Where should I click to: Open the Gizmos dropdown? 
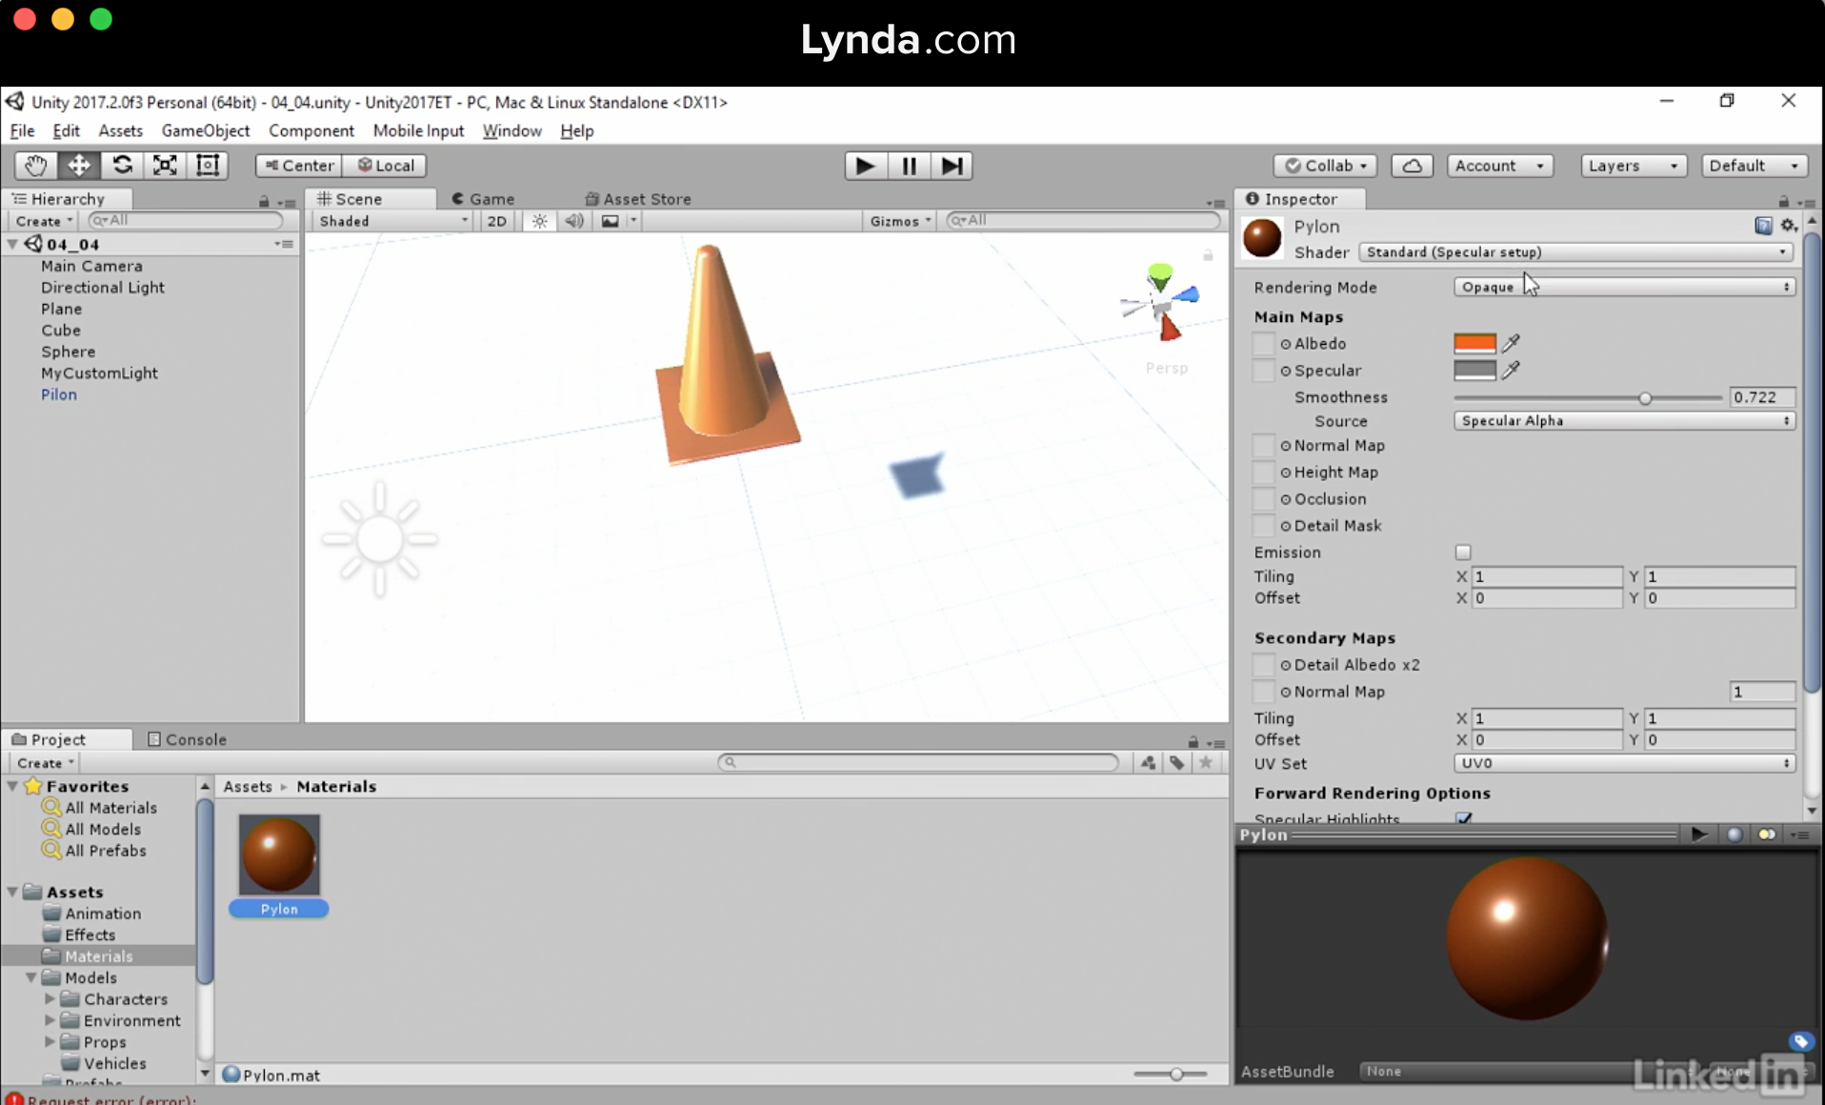pyautogui.click(x=900, y=221)
